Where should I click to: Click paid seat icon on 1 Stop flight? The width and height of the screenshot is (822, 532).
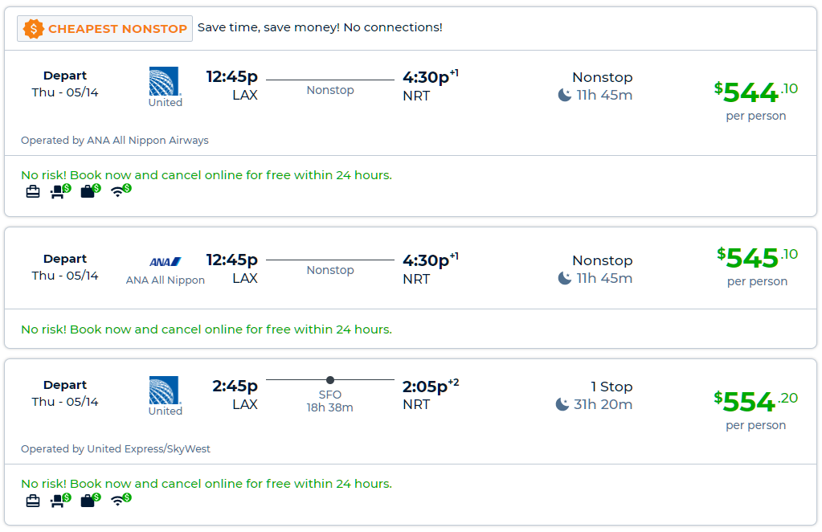59,501
